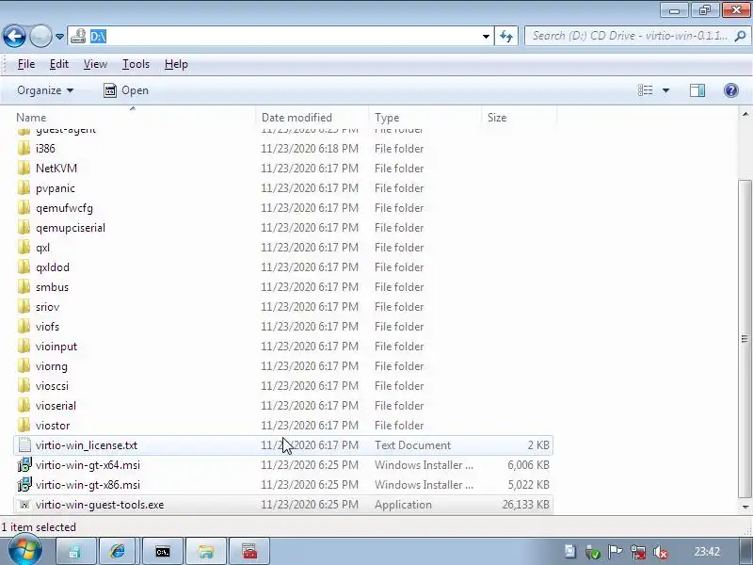The image size is (753, 565).
Task: Select the pvpanic folder icon
Action: click(24, 187)
